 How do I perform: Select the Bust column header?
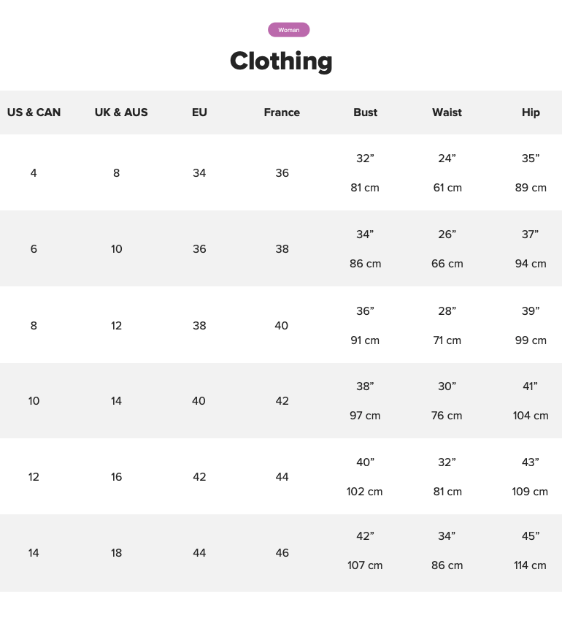[x=365, y=113]
